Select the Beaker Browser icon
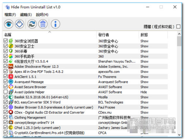 click(x=11, y=107)
